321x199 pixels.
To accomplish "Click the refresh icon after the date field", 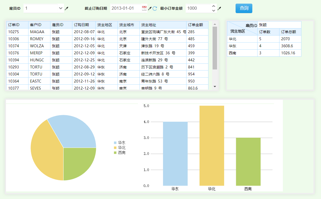I will tap(155, 9).
